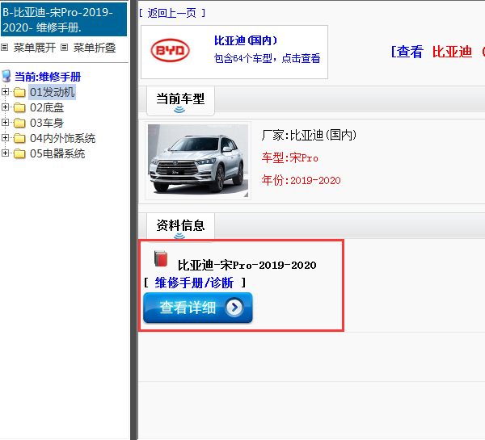
Task: Click the 菜单展开 list icon
Action: point(4,48)
